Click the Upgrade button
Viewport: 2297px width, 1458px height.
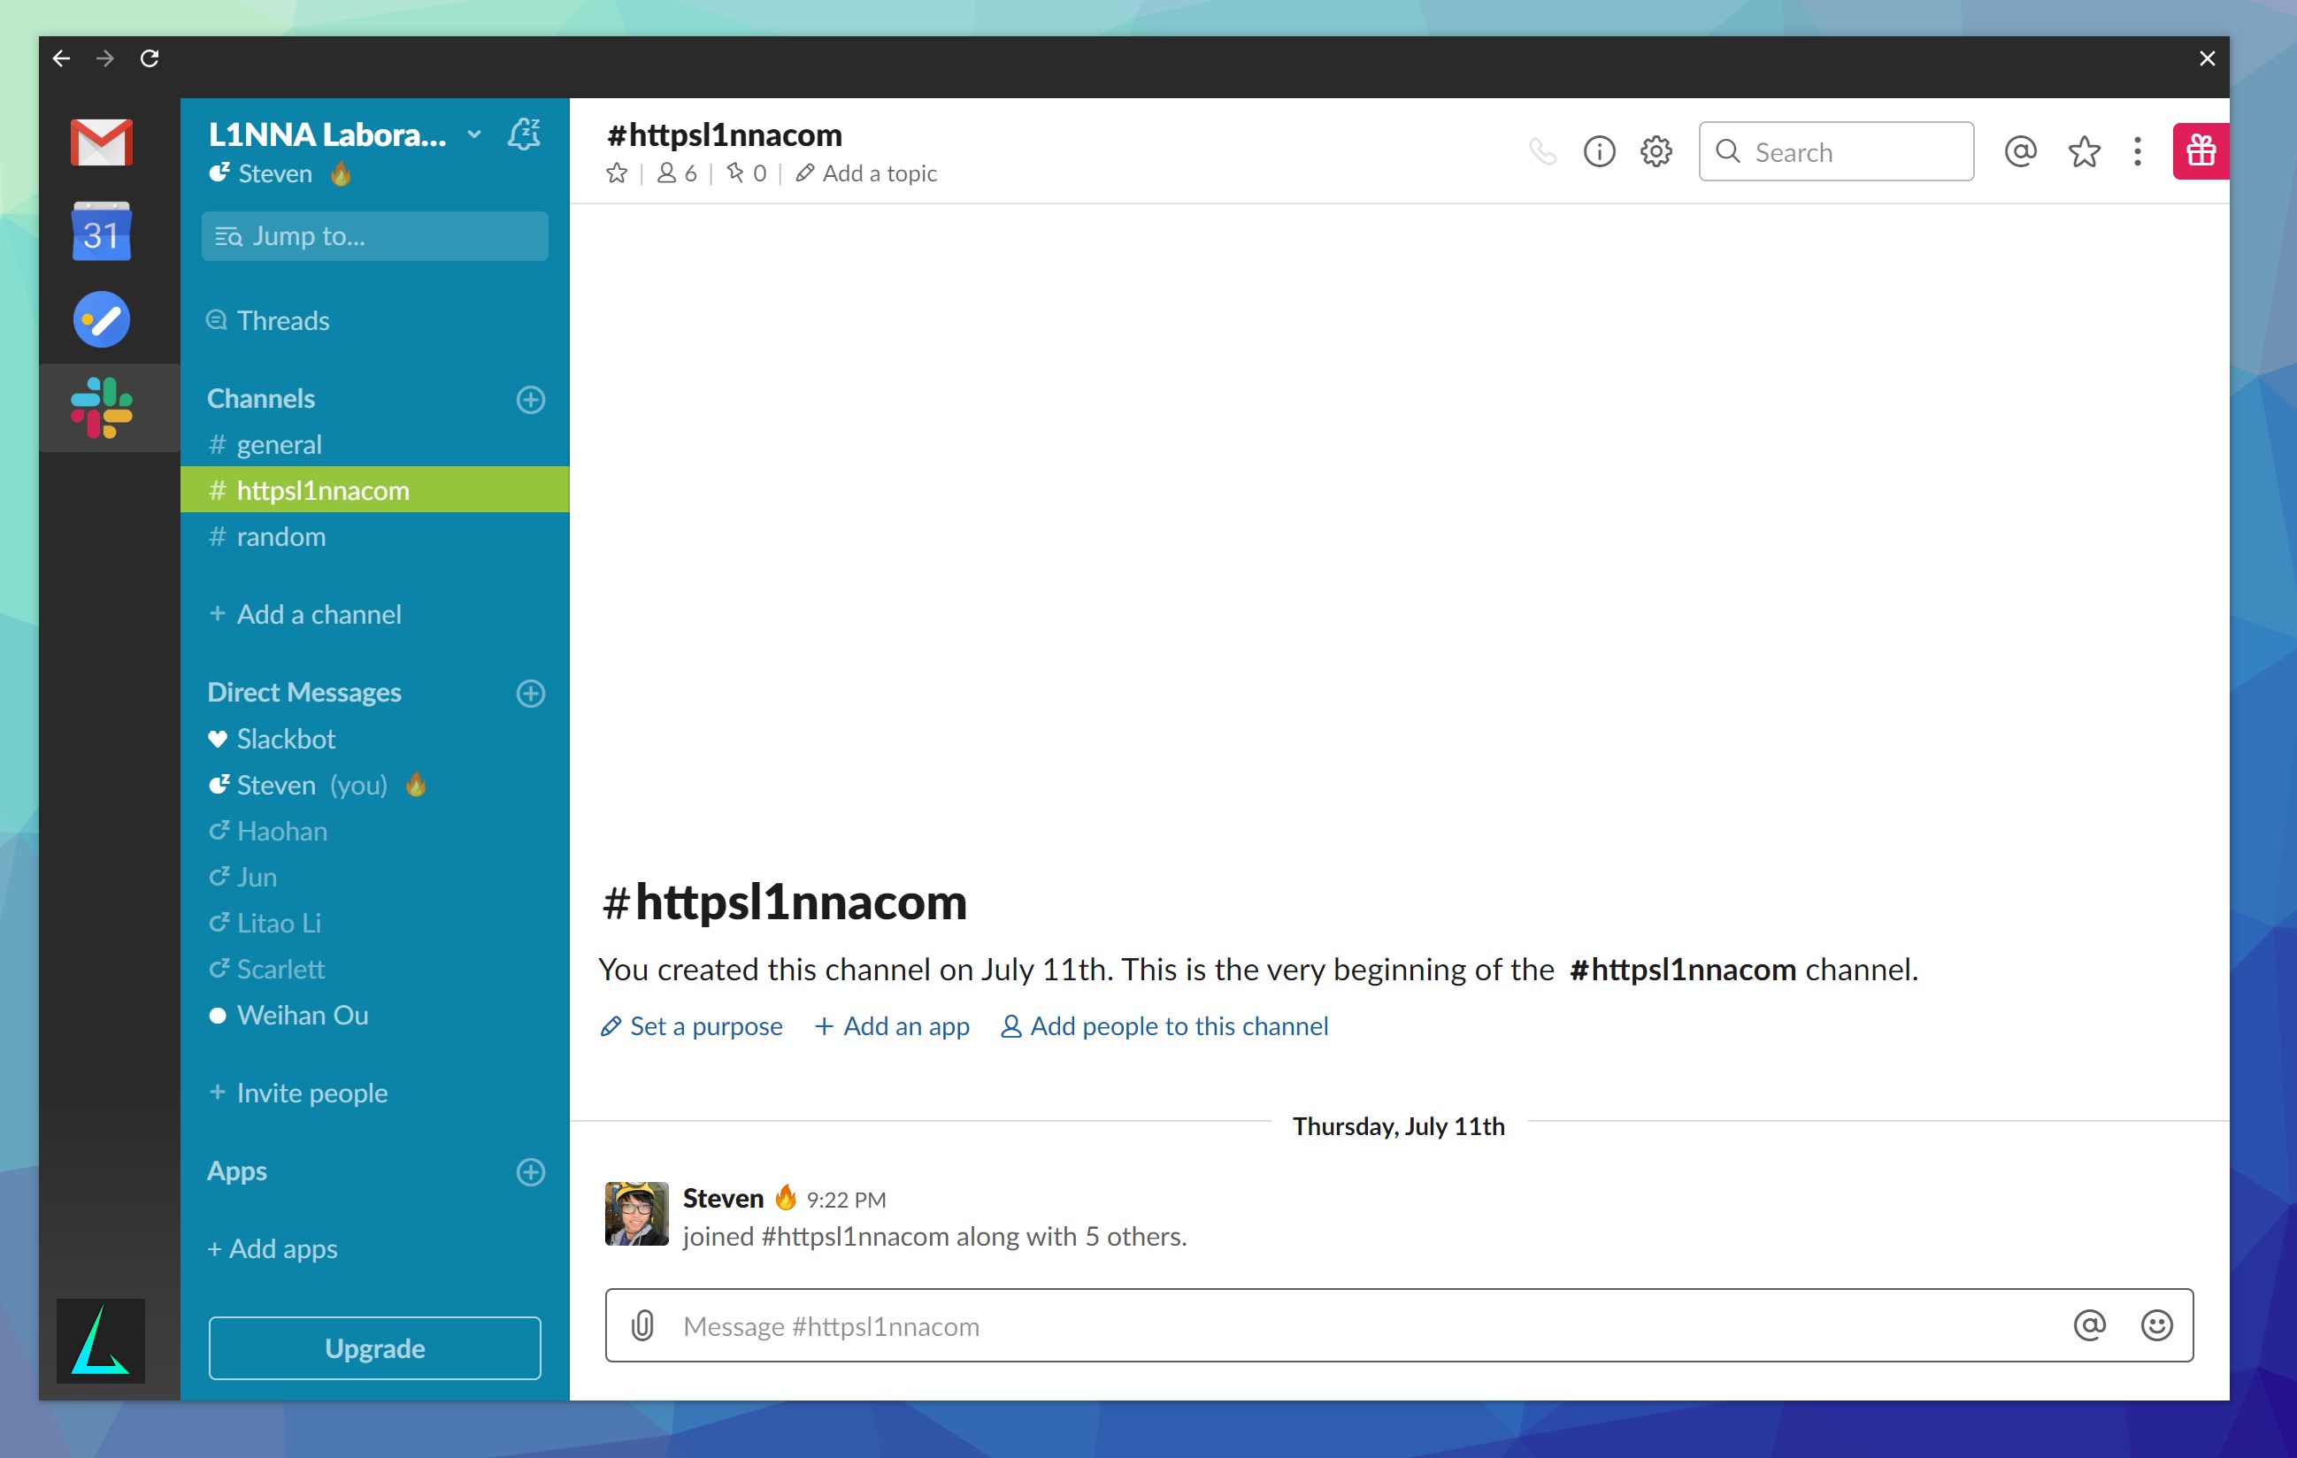(375, 1348)
